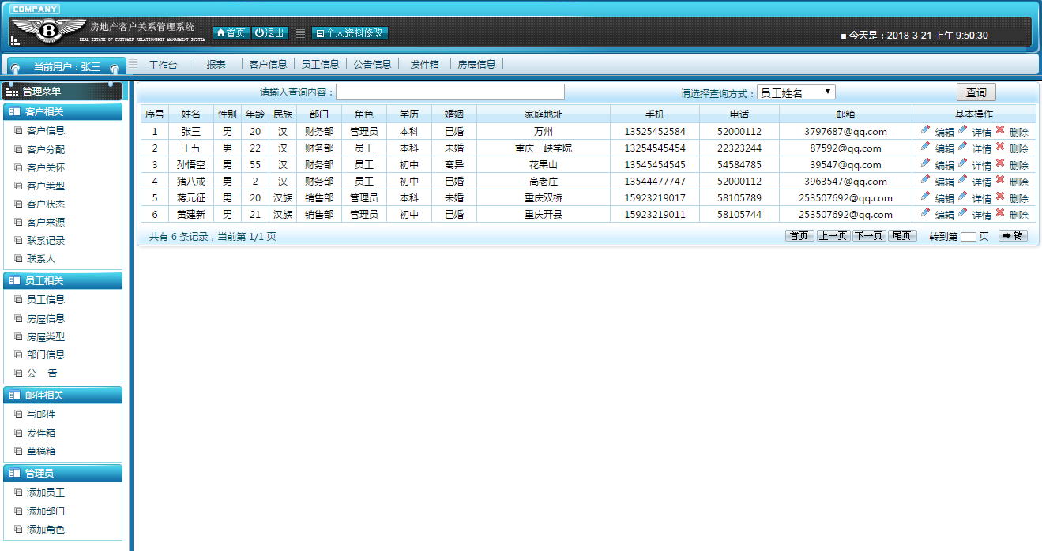Viewport: 1042px width, 551px height.
Task: Click the delete X icon for 董建新
Action: [1000, 213]
